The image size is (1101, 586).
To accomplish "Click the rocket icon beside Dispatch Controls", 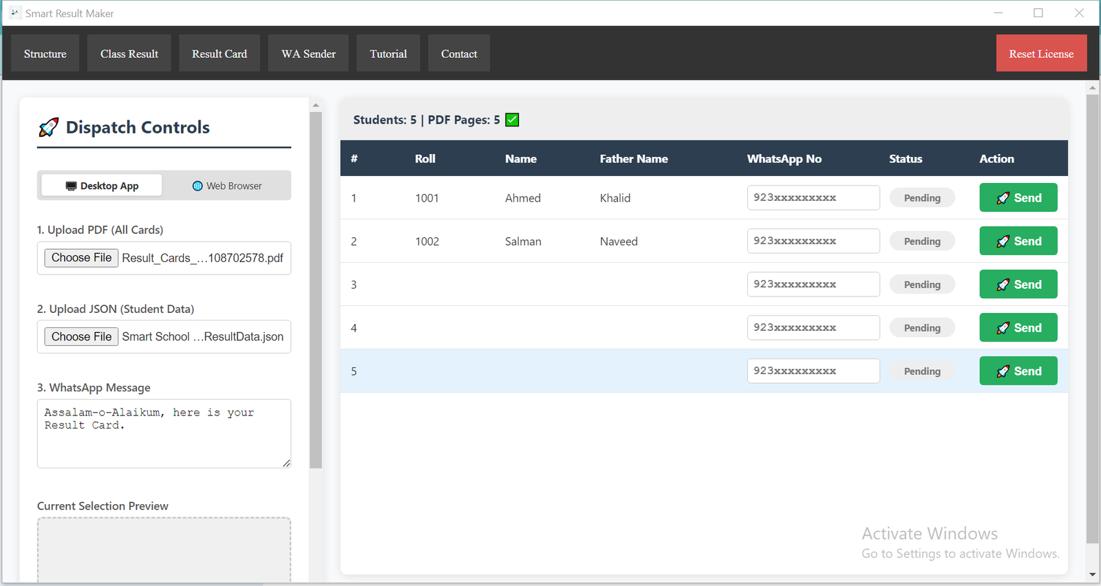I will pos(48,127).
